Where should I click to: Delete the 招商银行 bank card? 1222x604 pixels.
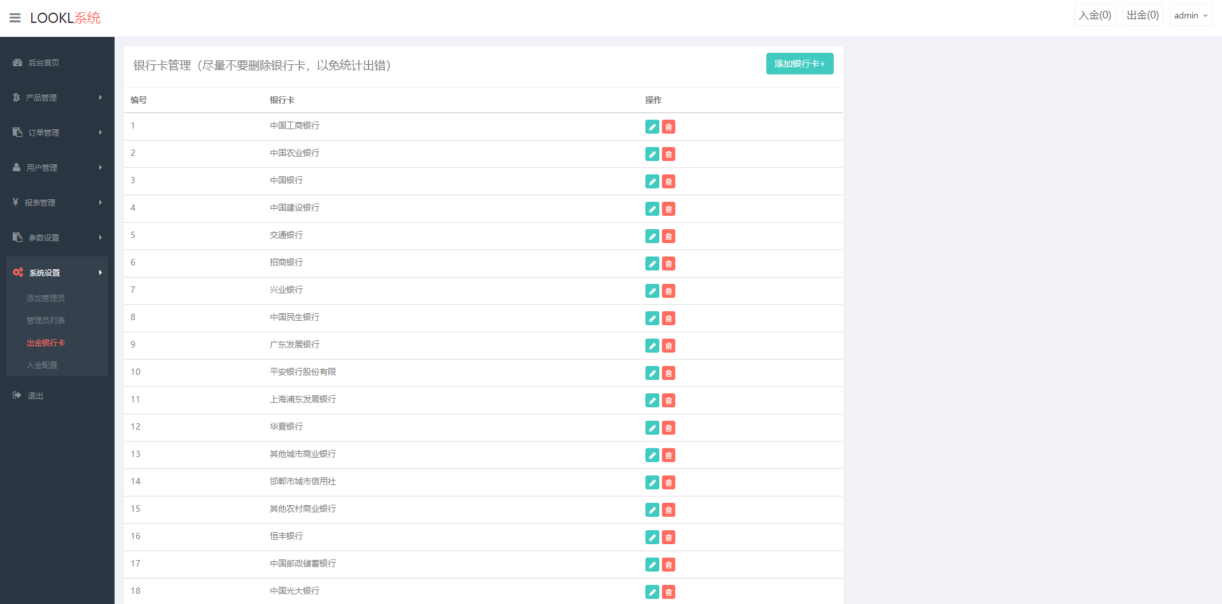[668, 263]
